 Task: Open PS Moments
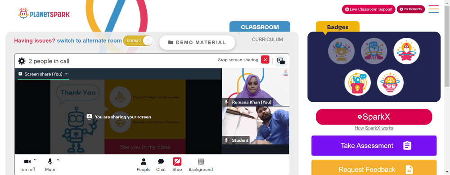(411, 9)
